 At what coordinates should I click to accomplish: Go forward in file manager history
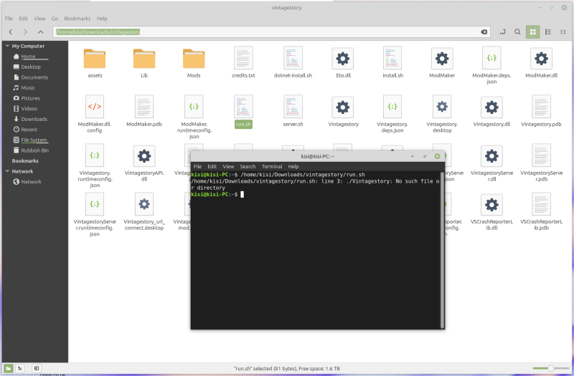[x=25, y=32]
